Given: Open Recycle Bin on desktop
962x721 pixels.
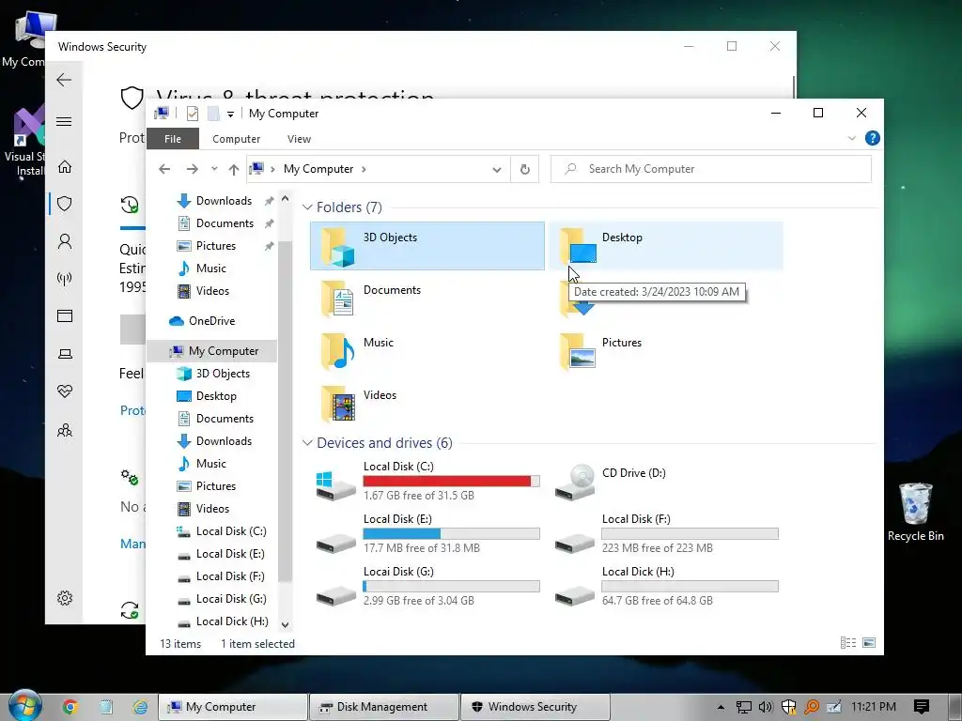Looking at the screenshot, I should pyautogui.click(x=915, y=513).
